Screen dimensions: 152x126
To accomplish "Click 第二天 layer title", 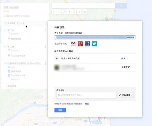I will (11, 47).
